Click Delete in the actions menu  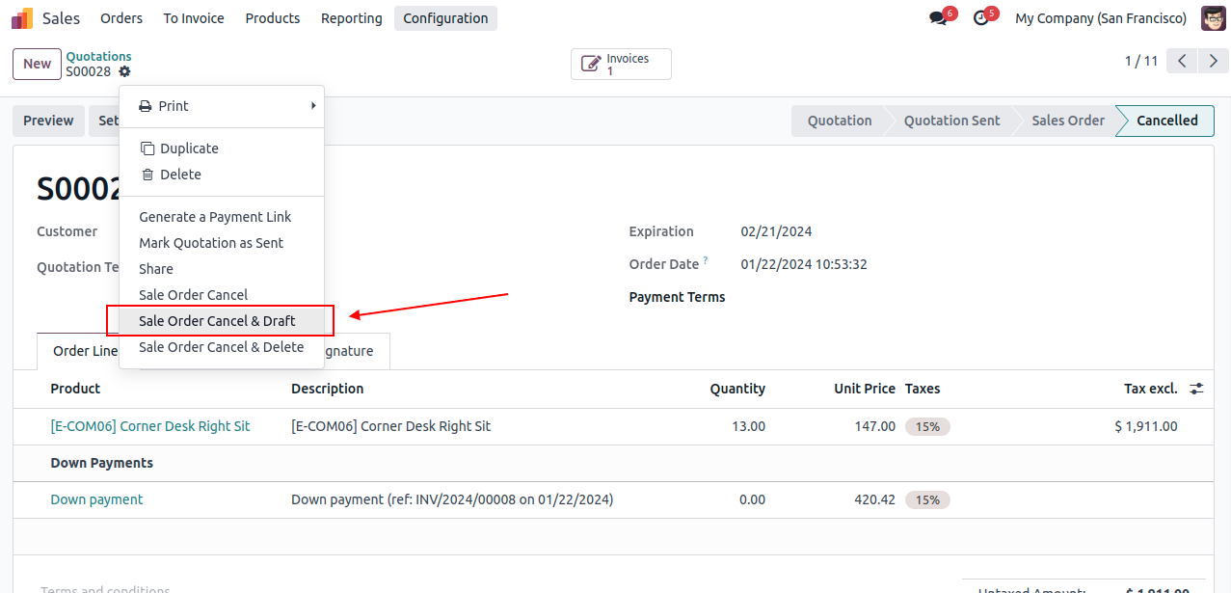180,175
